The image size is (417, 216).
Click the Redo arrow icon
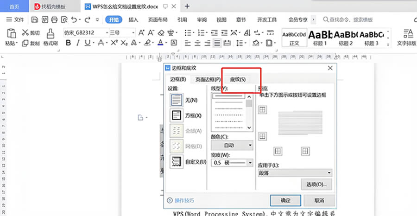click(87, 19)
